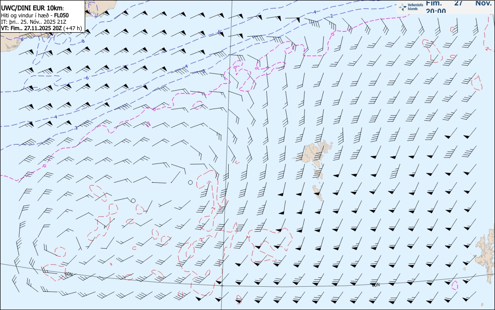
Task: Click the initial time line 'IT: þri.. 25. Nóv.. 2025 21Z'
Action: click(x=34, y=22)
